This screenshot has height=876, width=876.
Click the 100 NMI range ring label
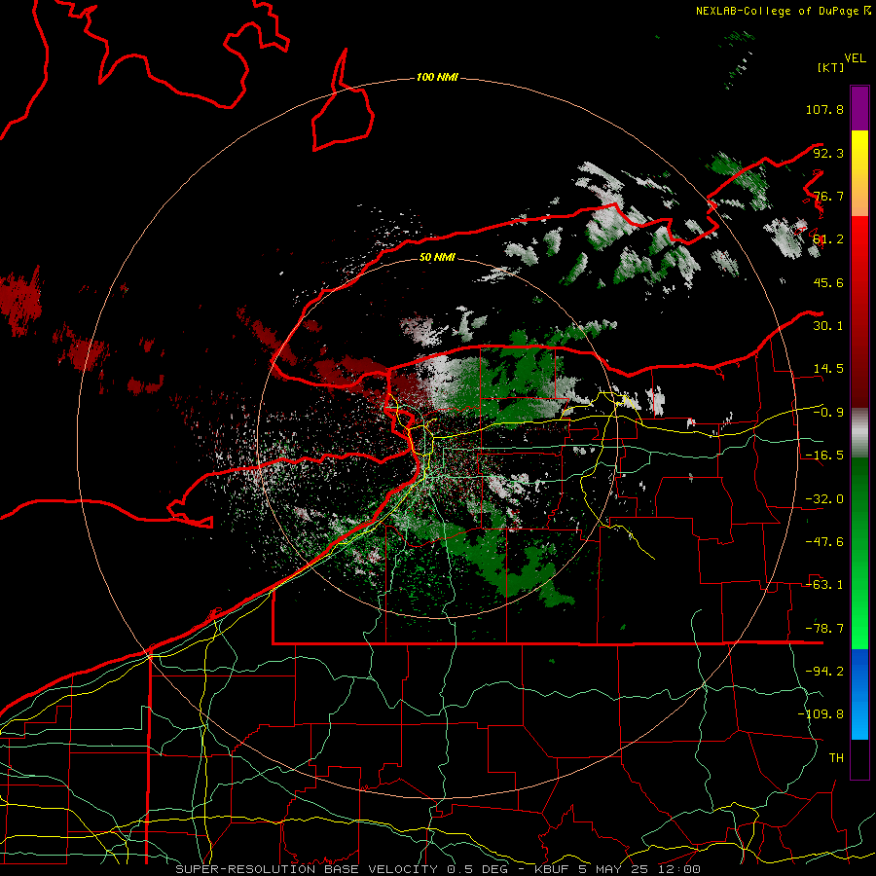[x=437, y=77]
